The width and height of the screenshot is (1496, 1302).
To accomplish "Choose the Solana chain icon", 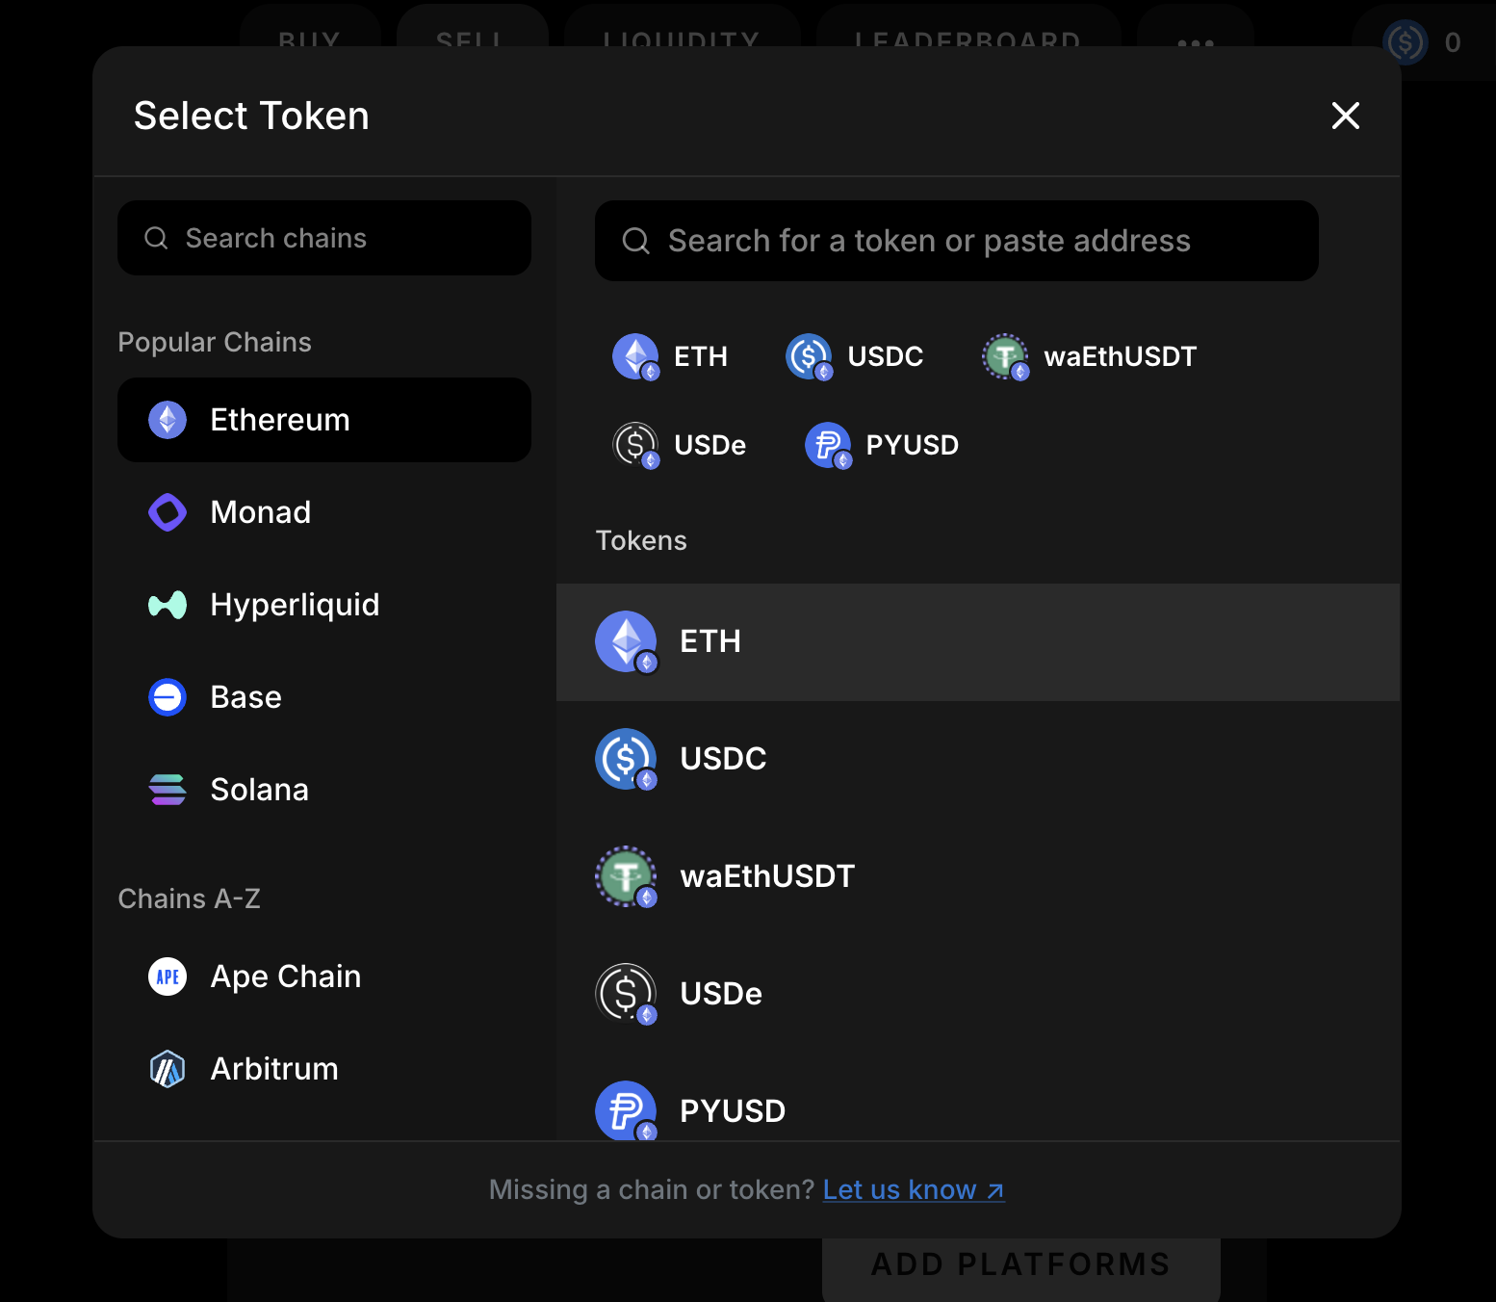I will tap(167, 789).
